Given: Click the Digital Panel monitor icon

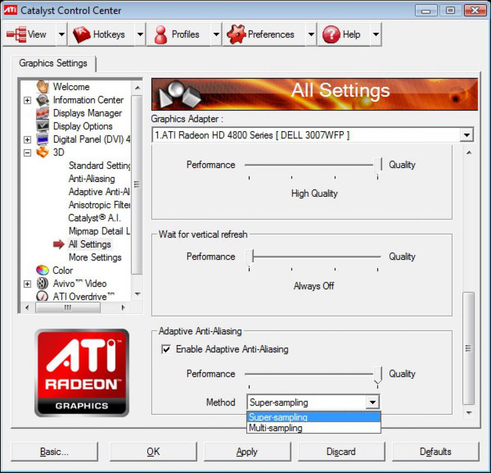Looking at the screenshot, I should [x=42, y=139].
